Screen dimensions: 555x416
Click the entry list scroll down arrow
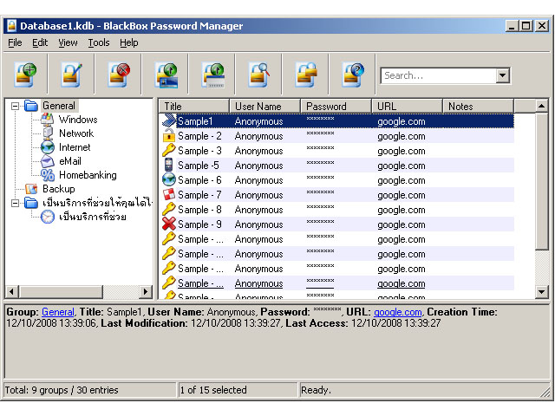pos(541,292)
